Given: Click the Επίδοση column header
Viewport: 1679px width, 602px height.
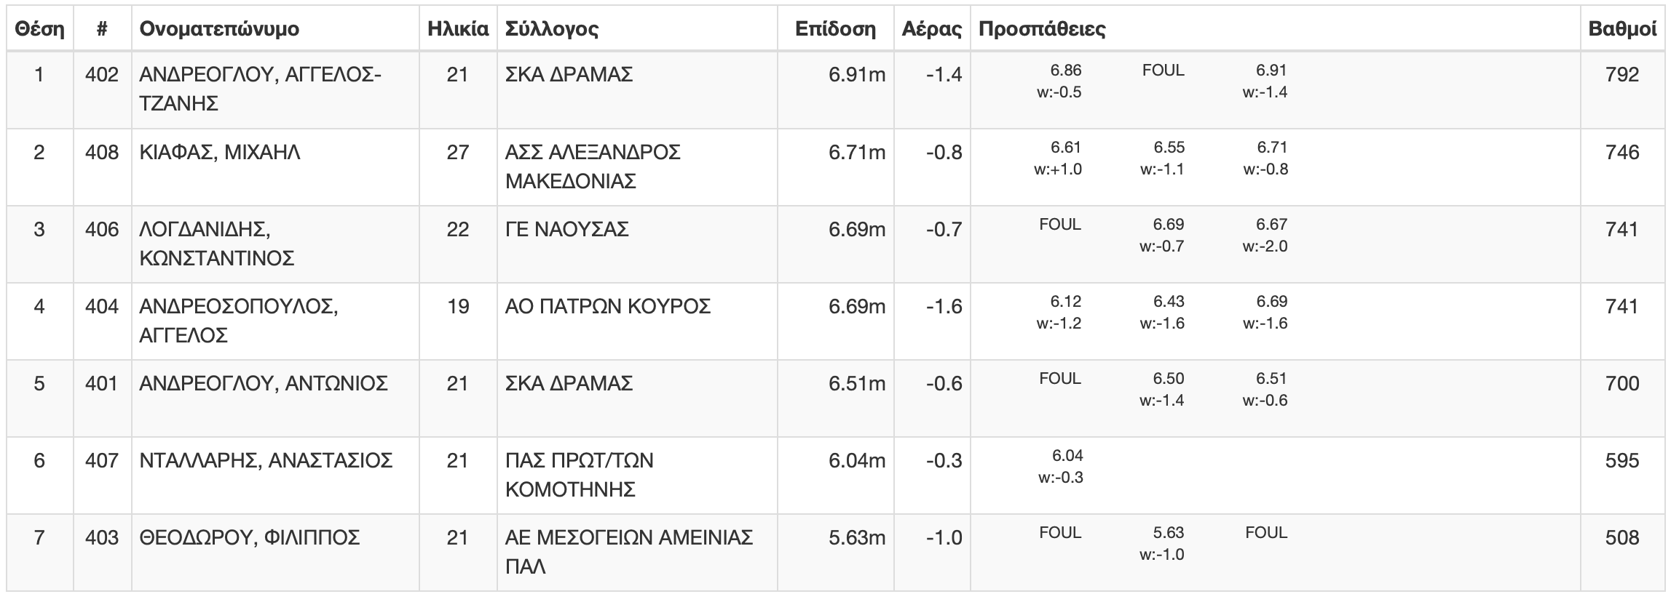Looking at the screenshot, I should click(x=835, y=29).
